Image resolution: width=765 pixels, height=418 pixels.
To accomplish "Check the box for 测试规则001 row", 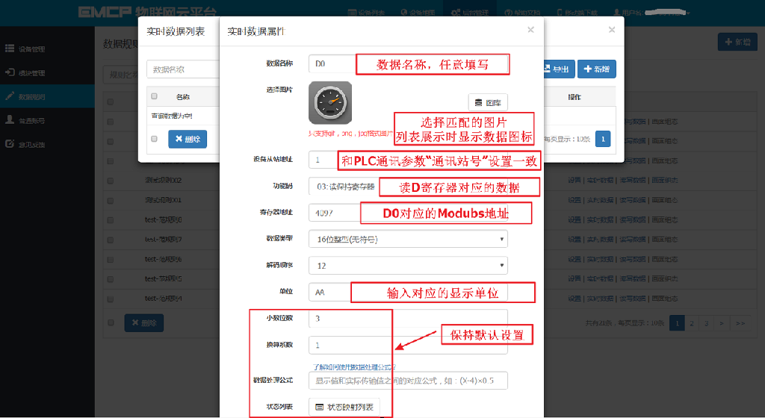I will (111, 200).
